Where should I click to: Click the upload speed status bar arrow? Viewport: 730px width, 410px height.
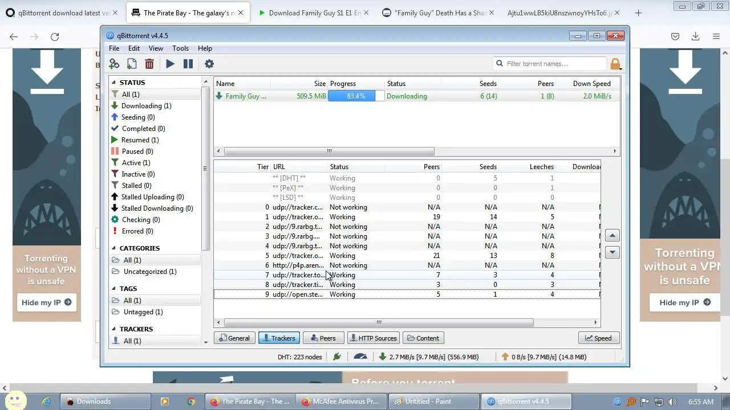[x=505, y=357]
